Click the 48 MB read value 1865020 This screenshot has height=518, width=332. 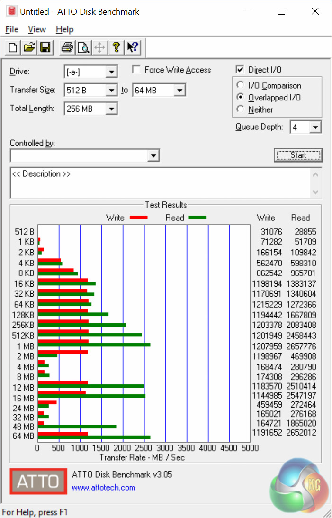point(301,423)
